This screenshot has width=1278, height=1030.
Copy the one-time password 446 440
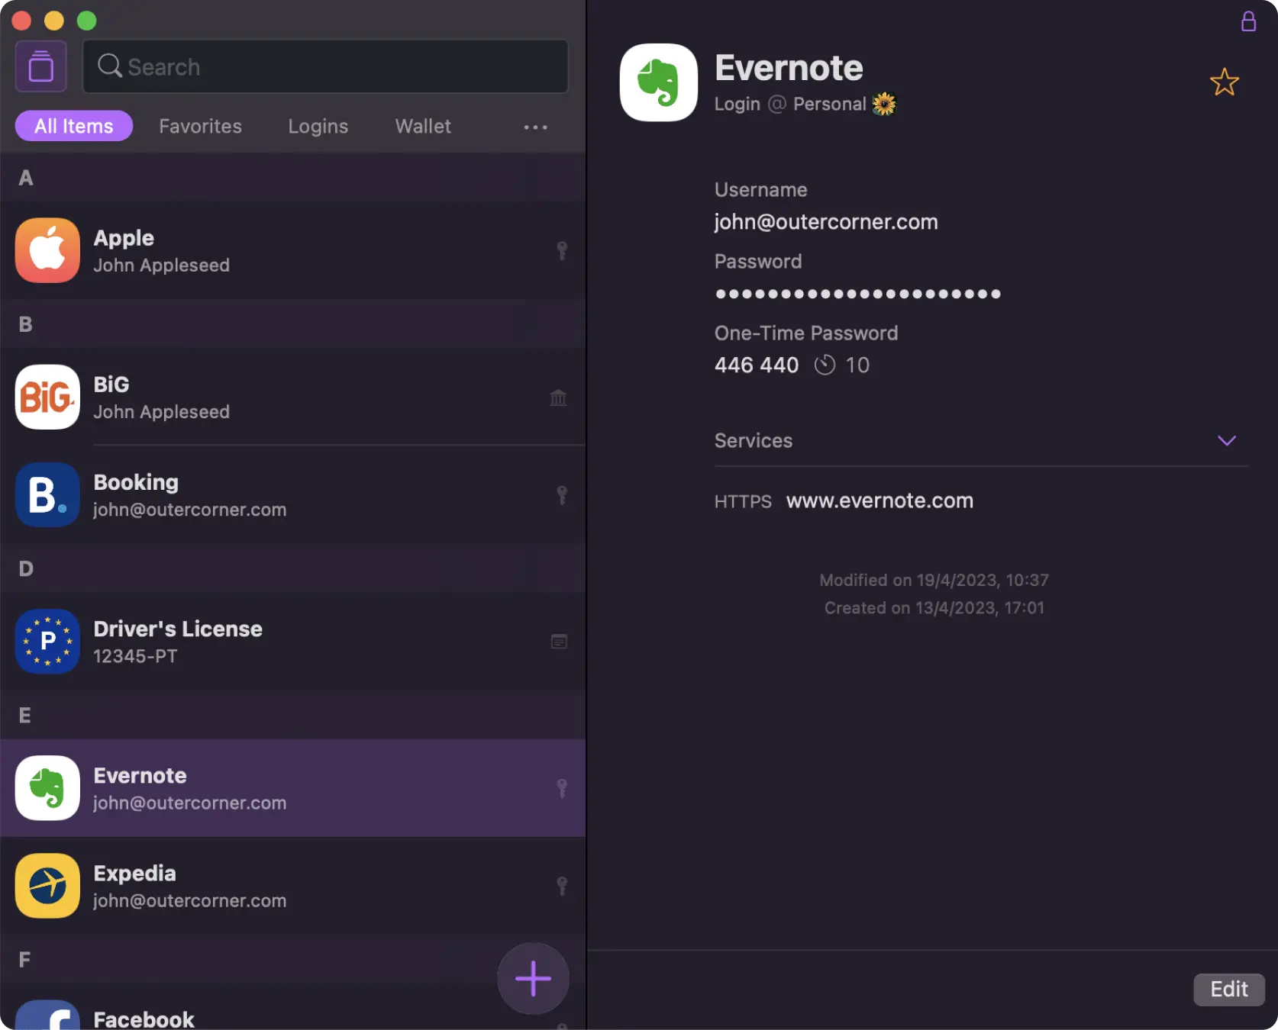coord(757,365)
